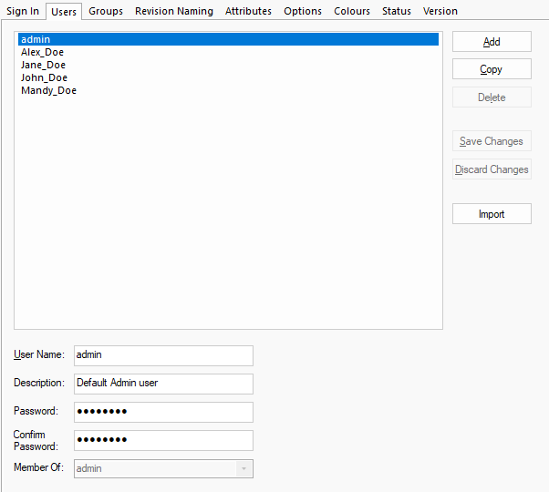Select Jane_Doe from the user list
The width and height of the screenshot is (549, 492).
tap(43, 66)
